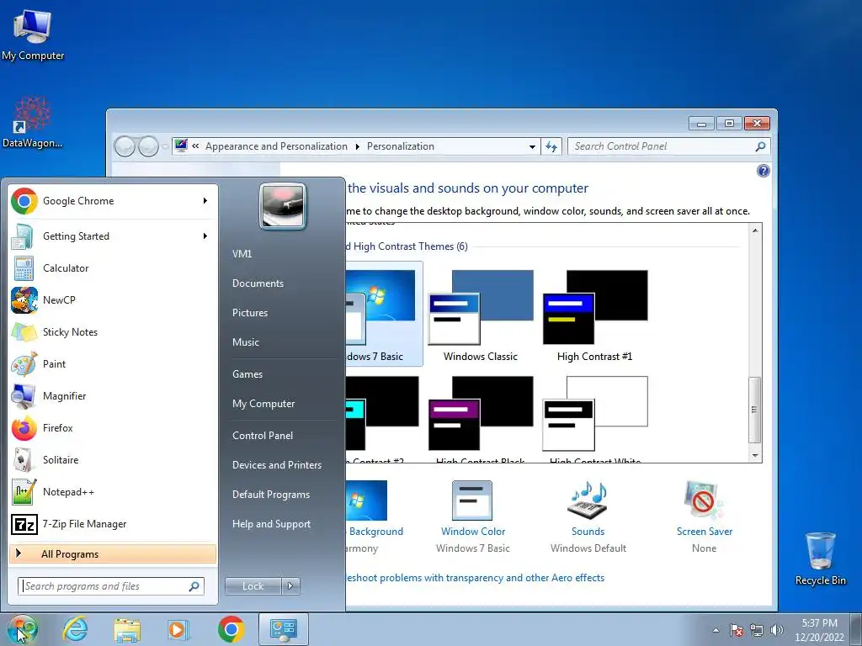
Task: Open My Computer desktop icon
Action: 33,34
